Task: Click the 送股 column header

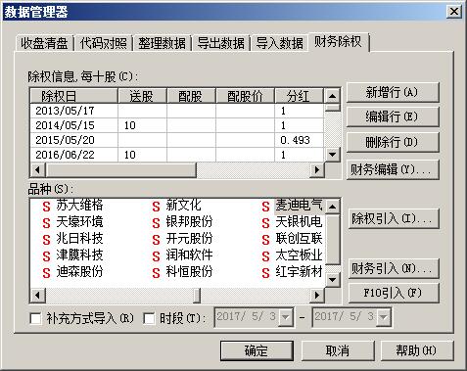Action: [142, 96]
